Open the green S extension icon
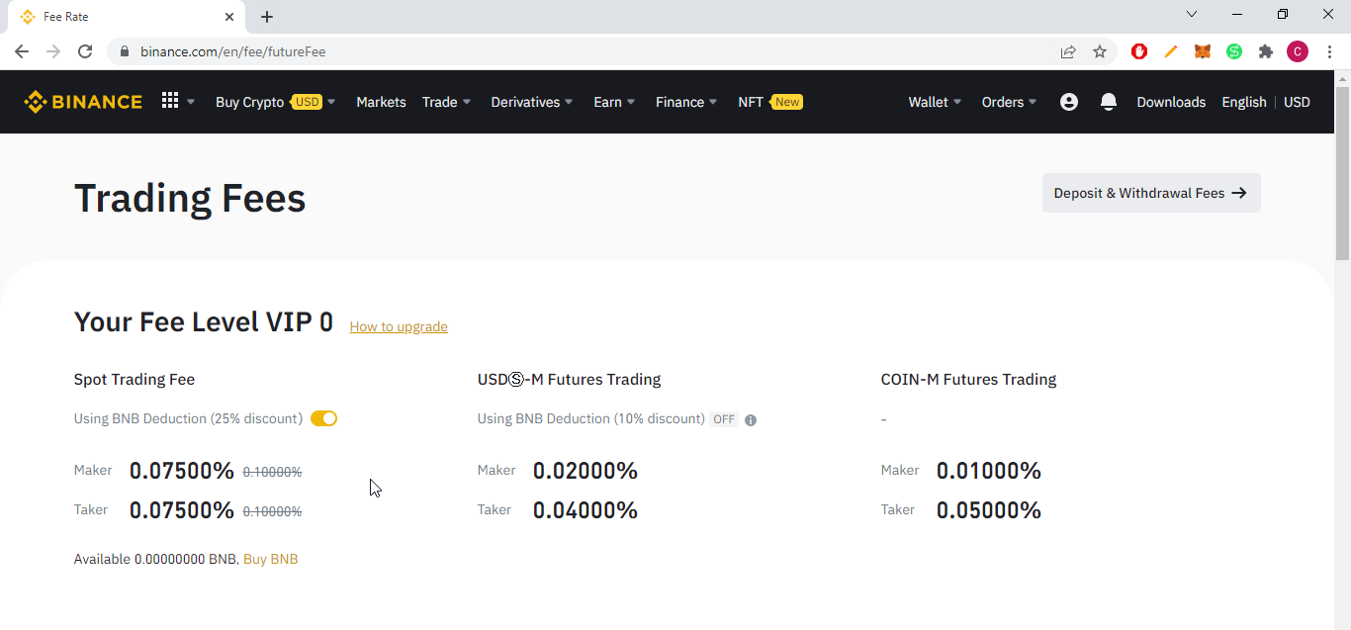Image resolution: width=1351 pixels, height=630 pixels. click(1234, 51)
